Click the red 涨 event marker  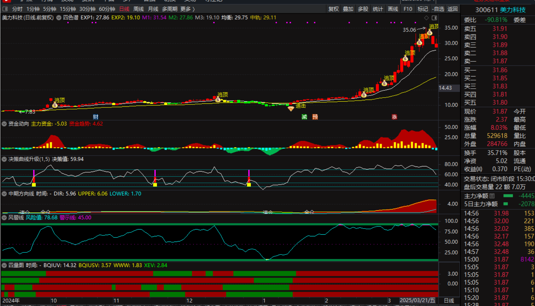394,117
